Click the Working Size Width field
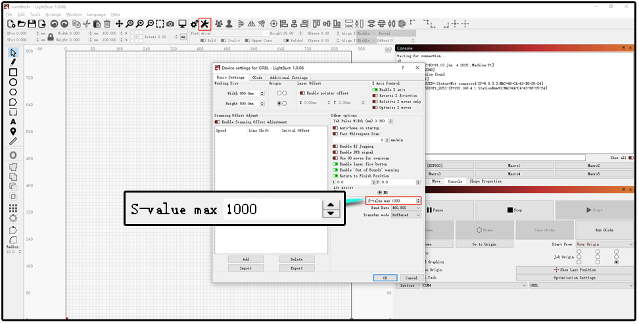Viewport: 639px width, 324px height. click(248, 93)
